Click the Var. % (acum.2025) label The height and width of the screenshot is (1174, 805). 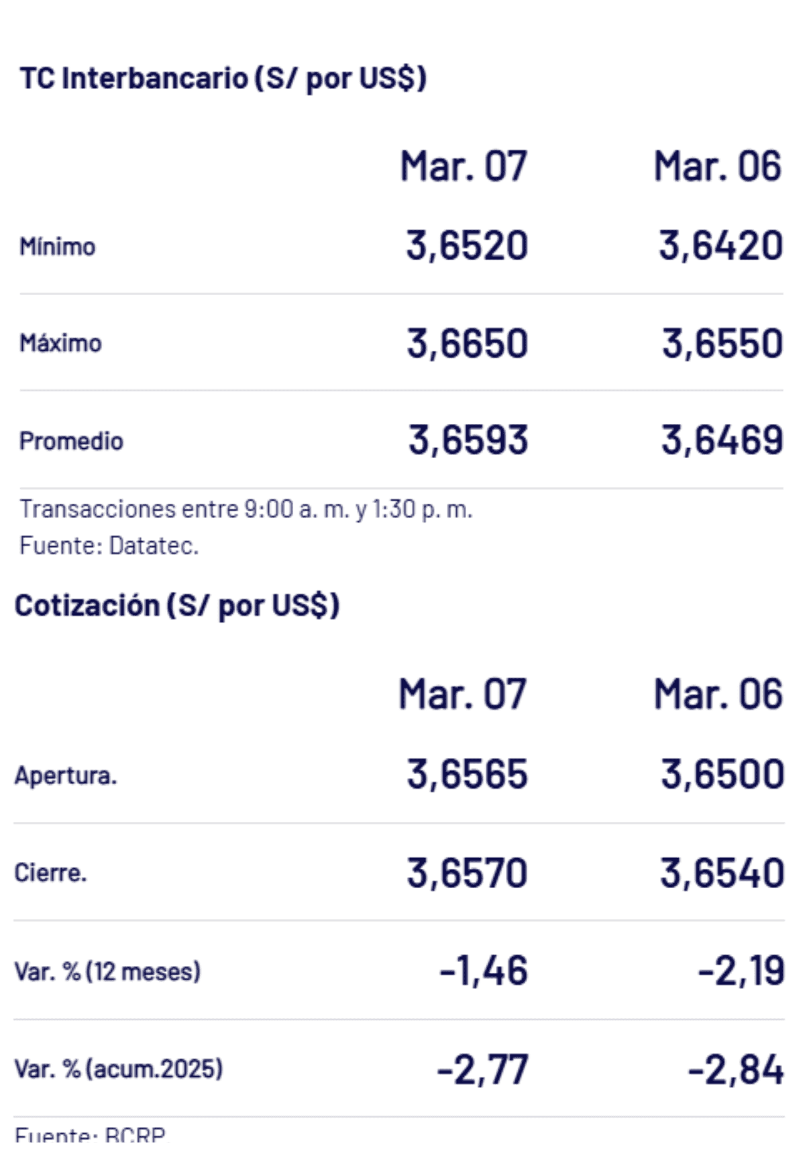(118, 1069)
